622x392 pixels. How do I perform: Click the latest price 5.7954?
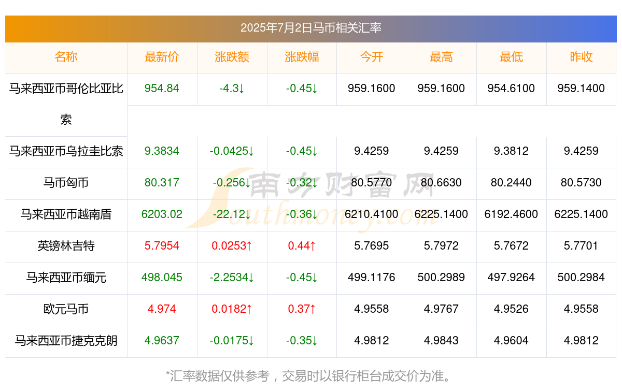[162, 246]
